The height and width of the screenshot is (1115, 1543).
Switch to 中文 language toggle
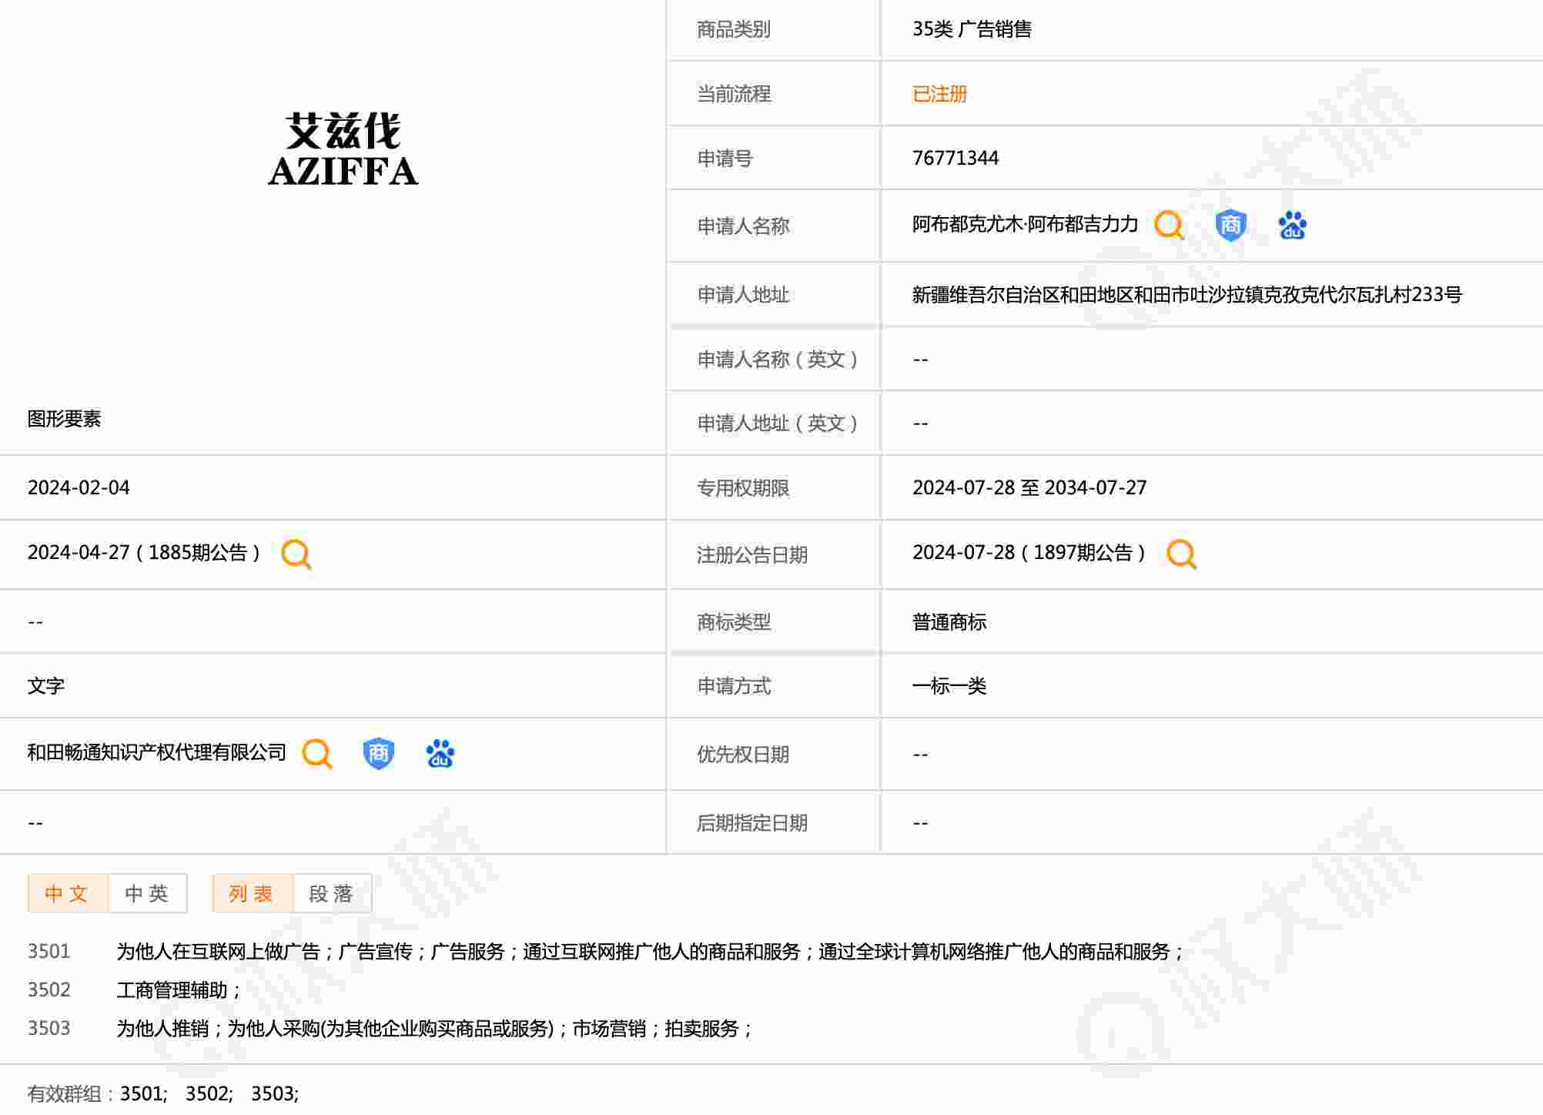(x=68, y=893)
